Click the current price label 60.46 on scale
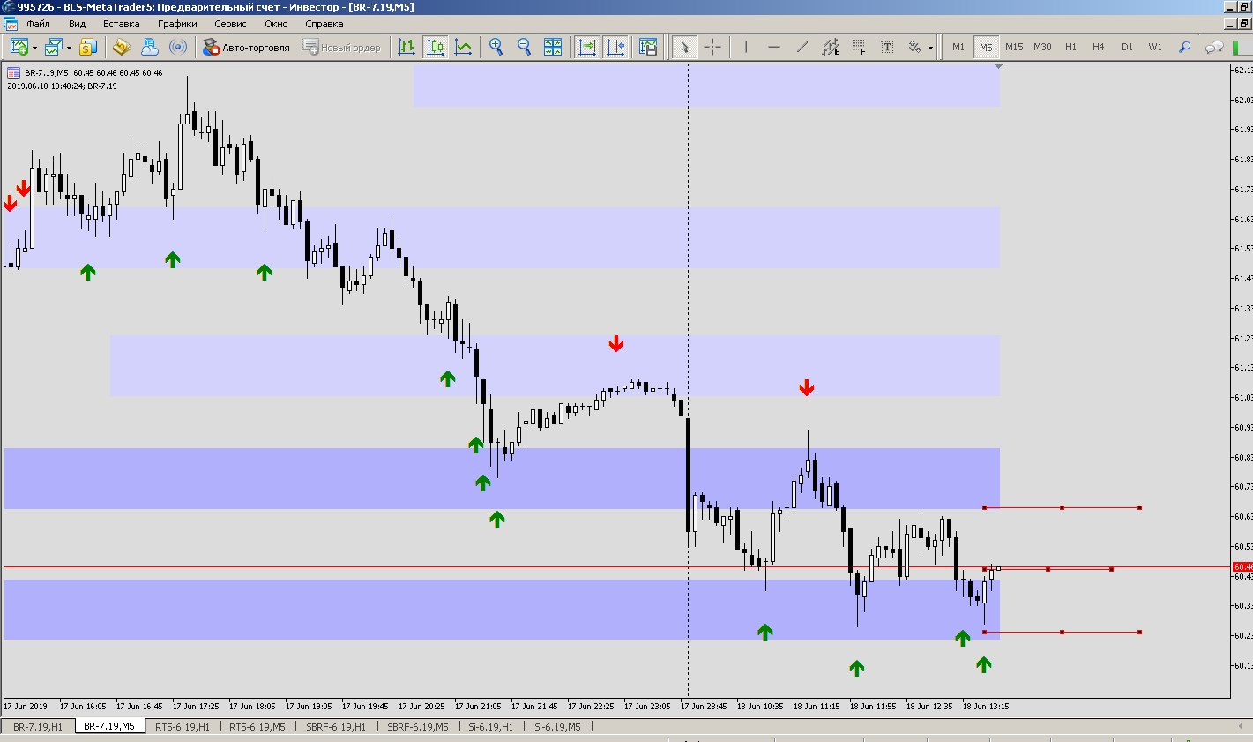This screenshot has height=742, width=1253. click(1242, 566)
